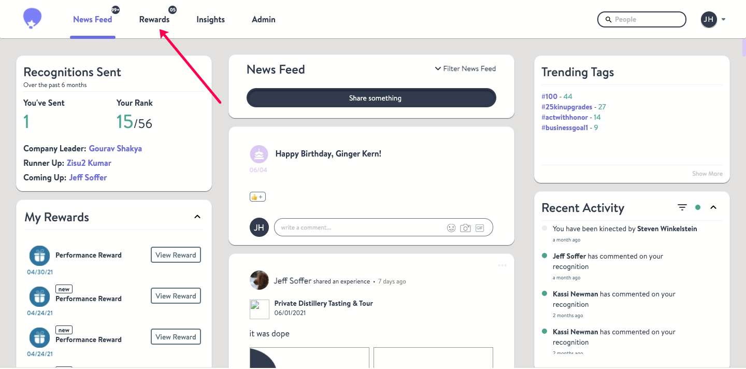Open the #actwithhonor tag

(565, 117)
